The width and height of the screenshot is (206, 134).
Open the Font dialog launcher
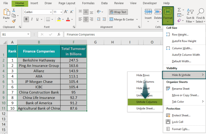74,27
